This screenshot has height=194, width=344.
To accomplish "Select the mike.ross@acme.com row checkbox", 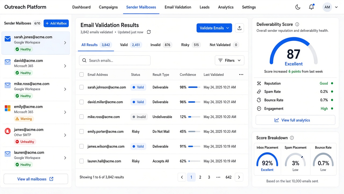I will point(82,117).
